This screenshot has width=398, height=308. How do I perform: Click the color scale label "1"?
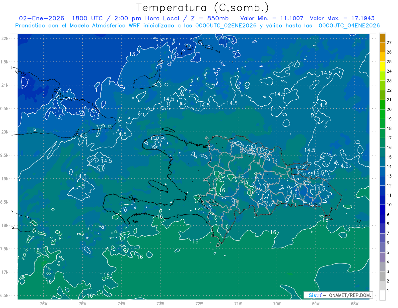[x=388, y=291]
